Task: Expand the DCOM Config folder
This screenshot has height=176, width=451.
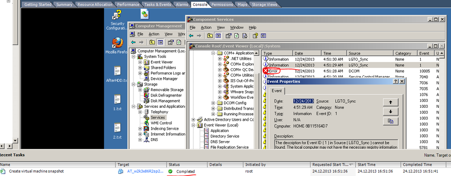Action: point(213,103)
